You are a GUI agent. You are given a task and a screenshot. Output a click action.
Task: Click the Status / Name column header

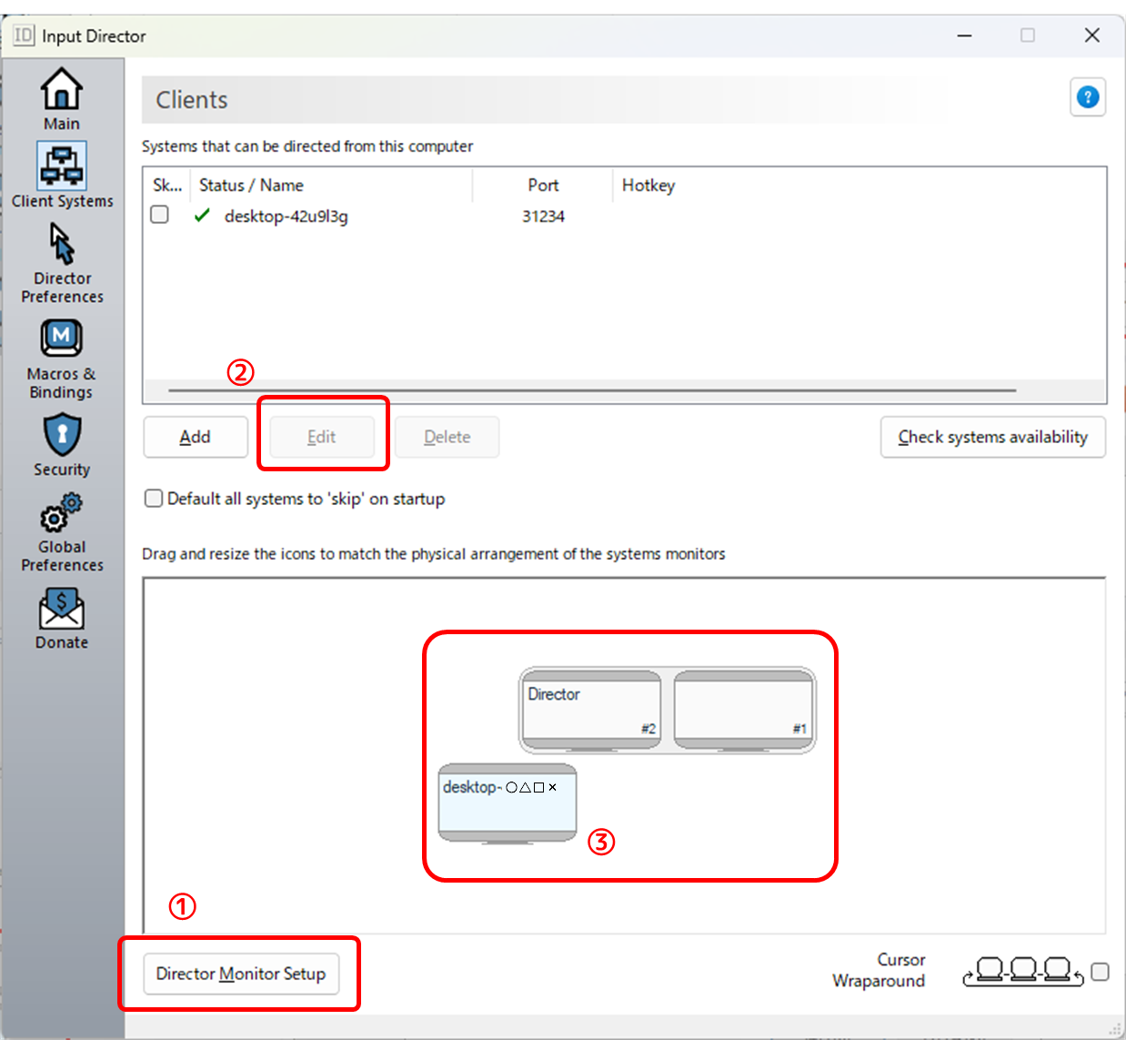(x=331, y=185)
